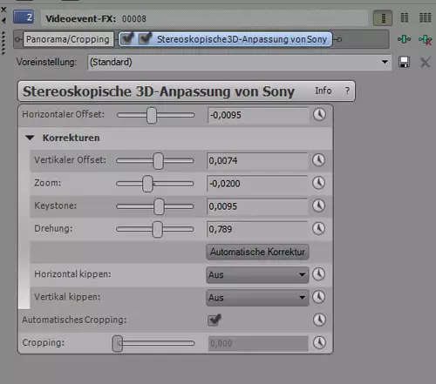Click the Vertikal kippen animate clock icon

[318, 297]
